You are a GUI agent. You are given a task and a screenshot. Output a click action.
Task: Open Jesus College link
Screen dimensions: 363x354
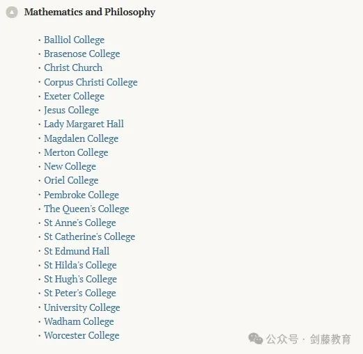[x=71, y=110]
